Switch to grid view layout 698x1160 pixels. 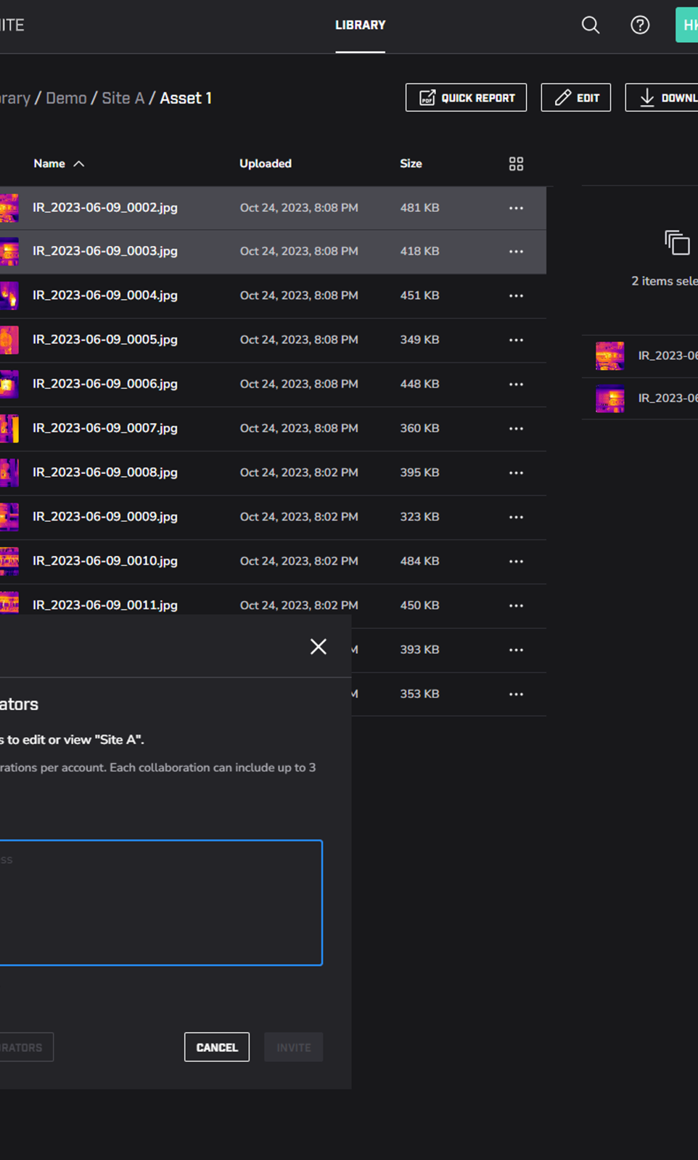[516, 164]
